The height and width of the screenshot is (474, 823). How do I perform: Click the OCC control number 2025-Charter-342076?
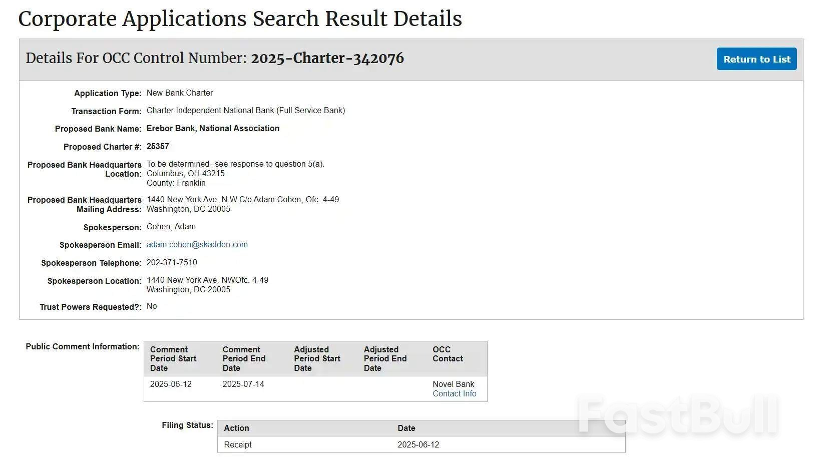327,59
